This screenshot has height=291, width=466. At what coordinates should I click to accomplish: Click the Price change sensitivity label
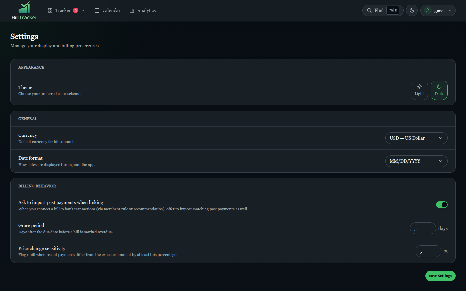pyautogui.click(x=42, y=248)
